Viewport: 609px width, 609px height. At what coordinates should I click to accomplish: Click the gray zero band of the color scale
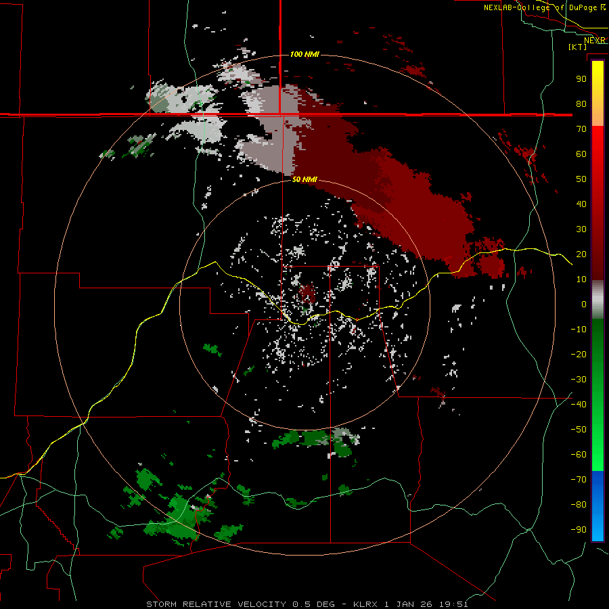[x=597, y=300]
